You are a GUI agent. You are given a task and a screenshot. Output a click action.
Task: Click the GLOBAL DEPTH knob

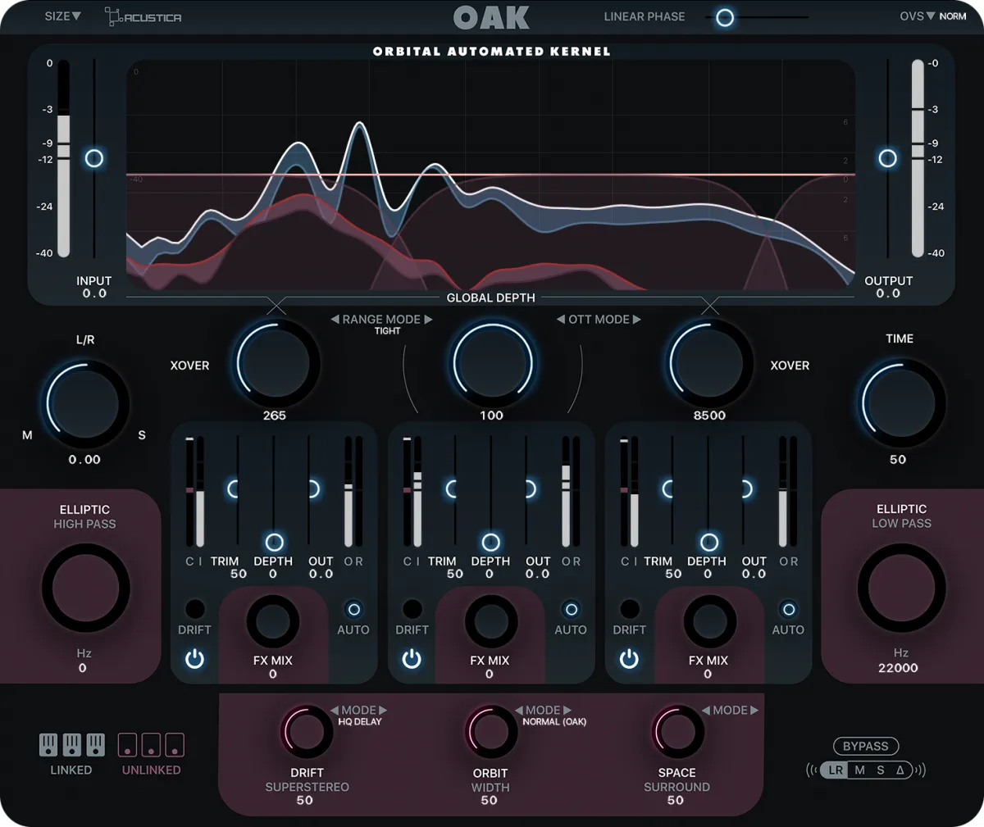(492, 362)
